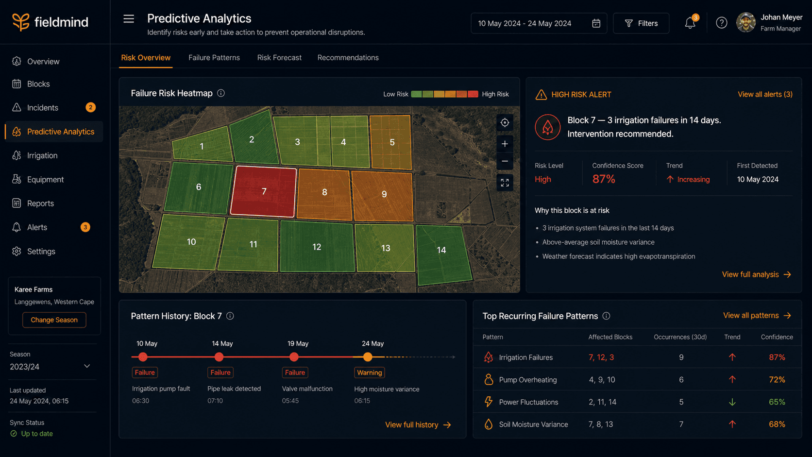Switch to the Risk Overview tab

coord(146,58)
